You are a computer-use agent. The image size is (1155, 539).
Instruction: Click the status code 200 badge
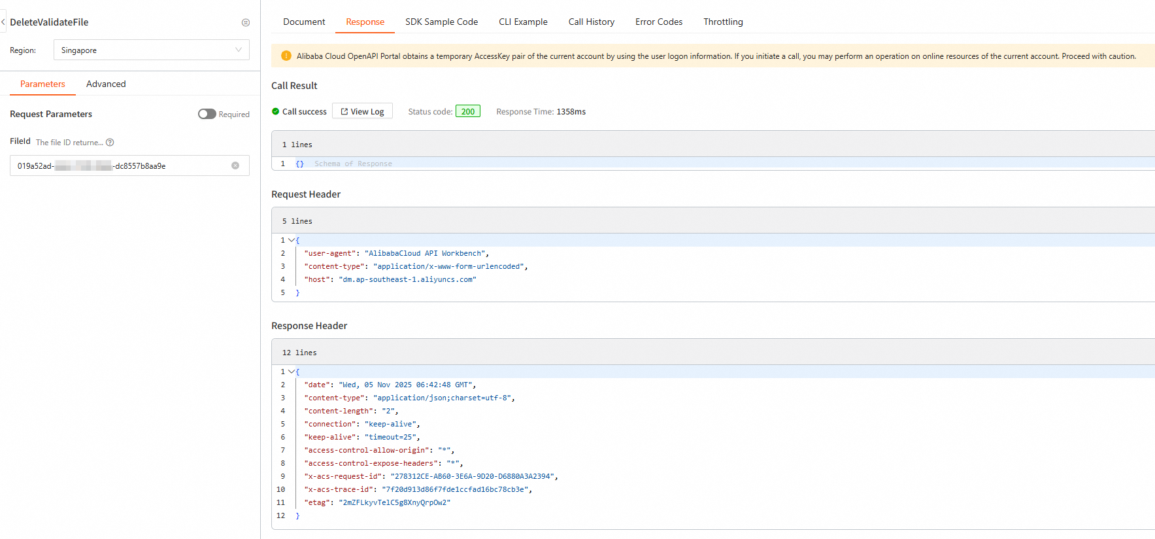(467, 112)
